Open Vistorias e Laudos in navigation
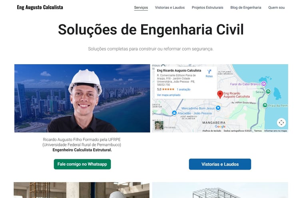This screenshot has width=307, height=198. pos(170,8)
